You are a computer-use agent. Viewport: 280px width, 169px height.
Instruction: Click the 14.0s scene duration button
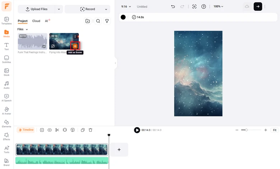[138, 17]
